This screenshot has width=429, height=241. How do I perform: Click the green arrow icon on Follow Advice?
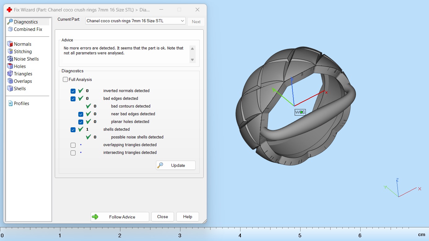[95, 217]
